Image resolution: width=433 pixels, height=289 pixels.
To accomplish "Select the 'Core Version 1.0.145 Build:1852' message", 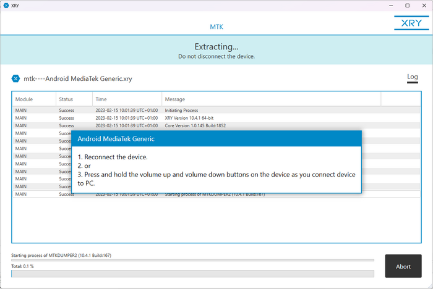I will tap(195, 126).
